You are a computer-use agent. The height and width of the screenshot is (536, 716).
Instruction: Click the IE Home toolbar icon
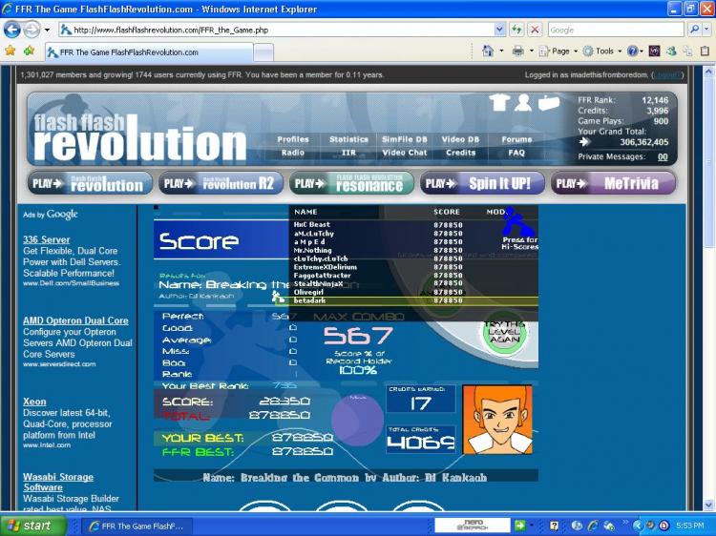[488, 51]
